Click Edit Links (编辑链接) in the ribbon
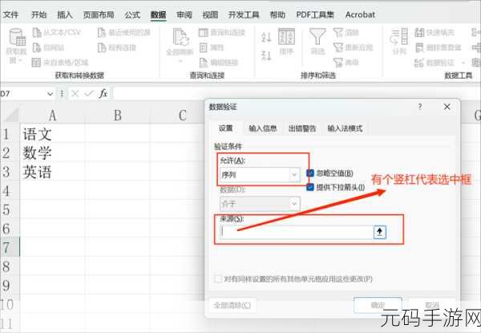 coord(219,63)
